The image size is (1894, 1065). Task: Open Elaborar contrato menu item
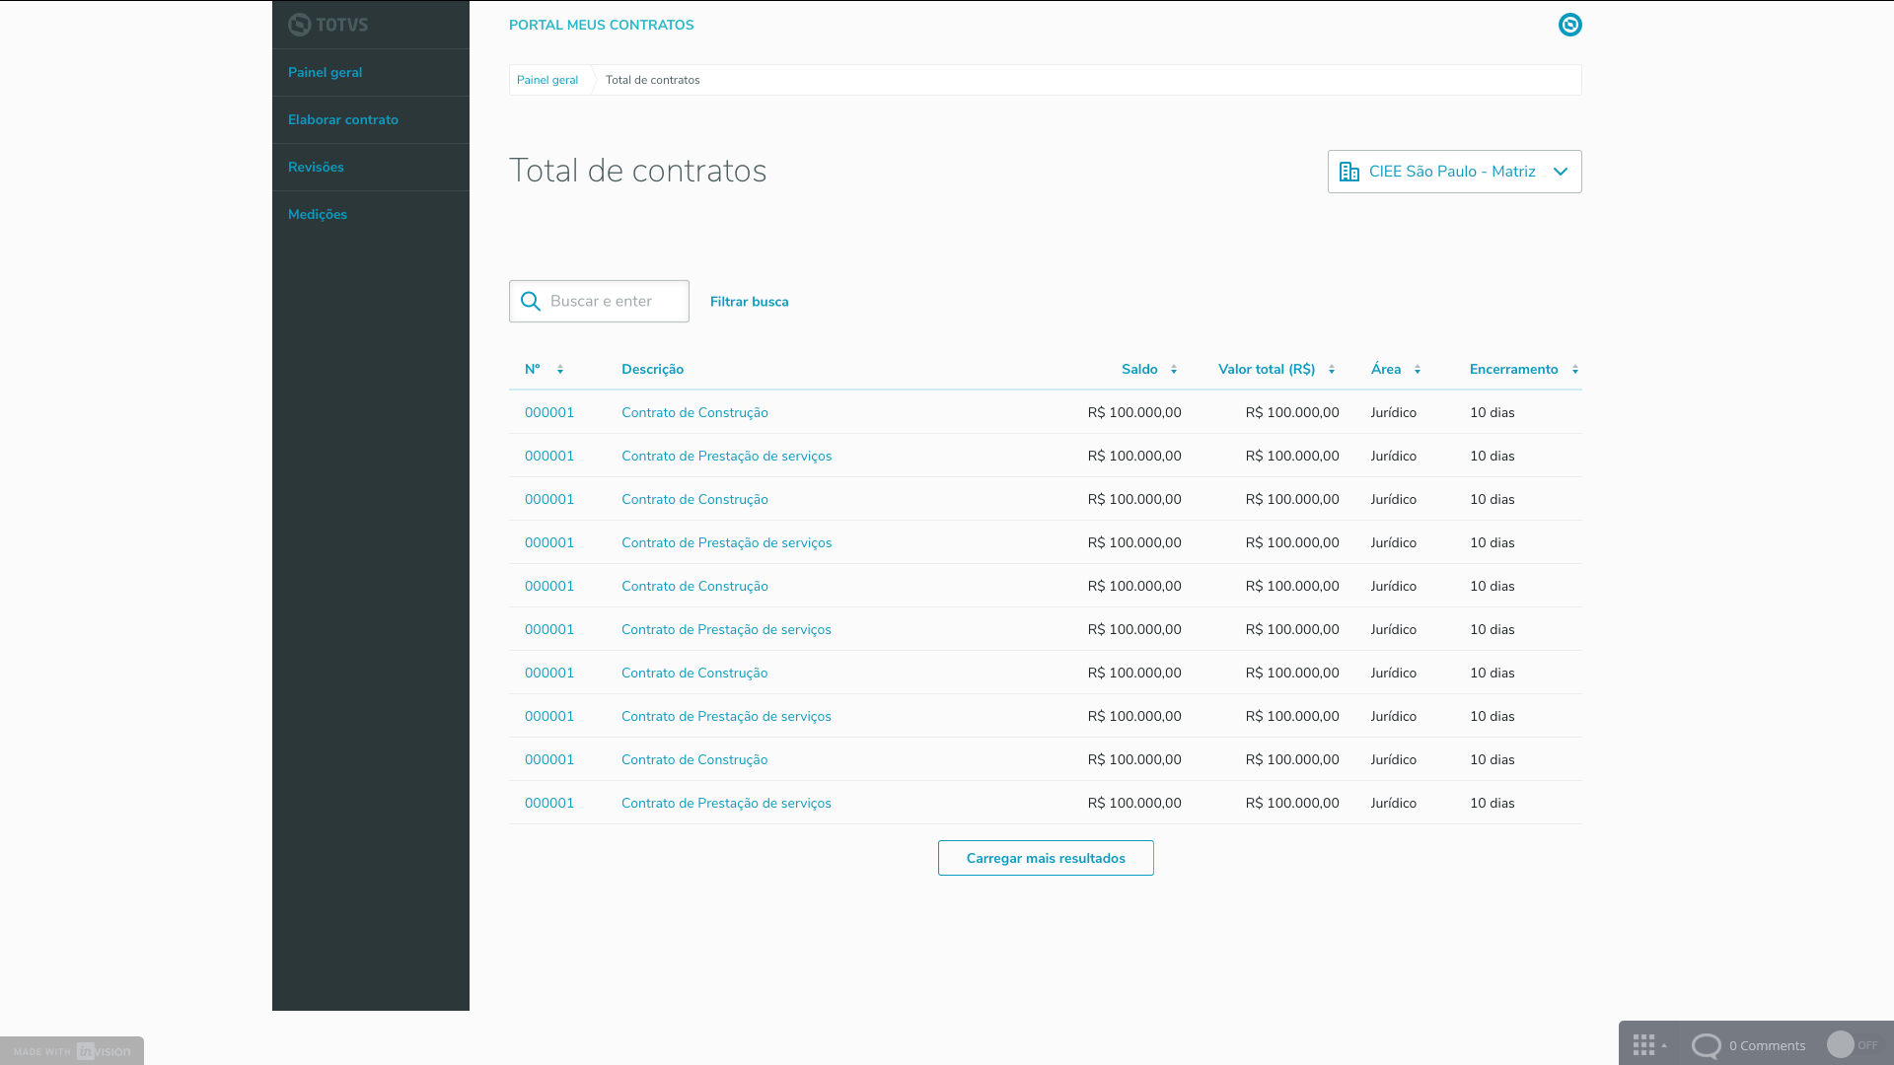(343, 120)
